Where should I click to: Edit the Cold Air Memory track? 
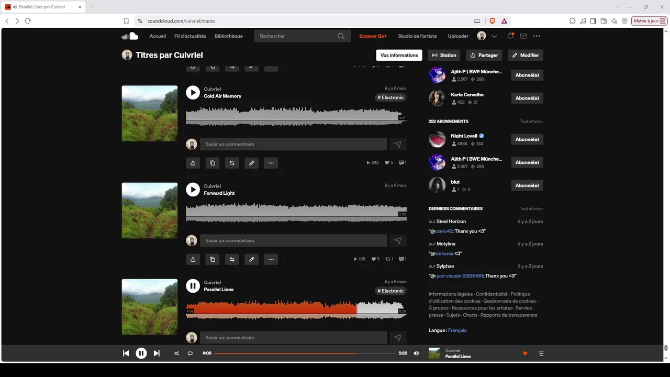(x=251, y=163)
